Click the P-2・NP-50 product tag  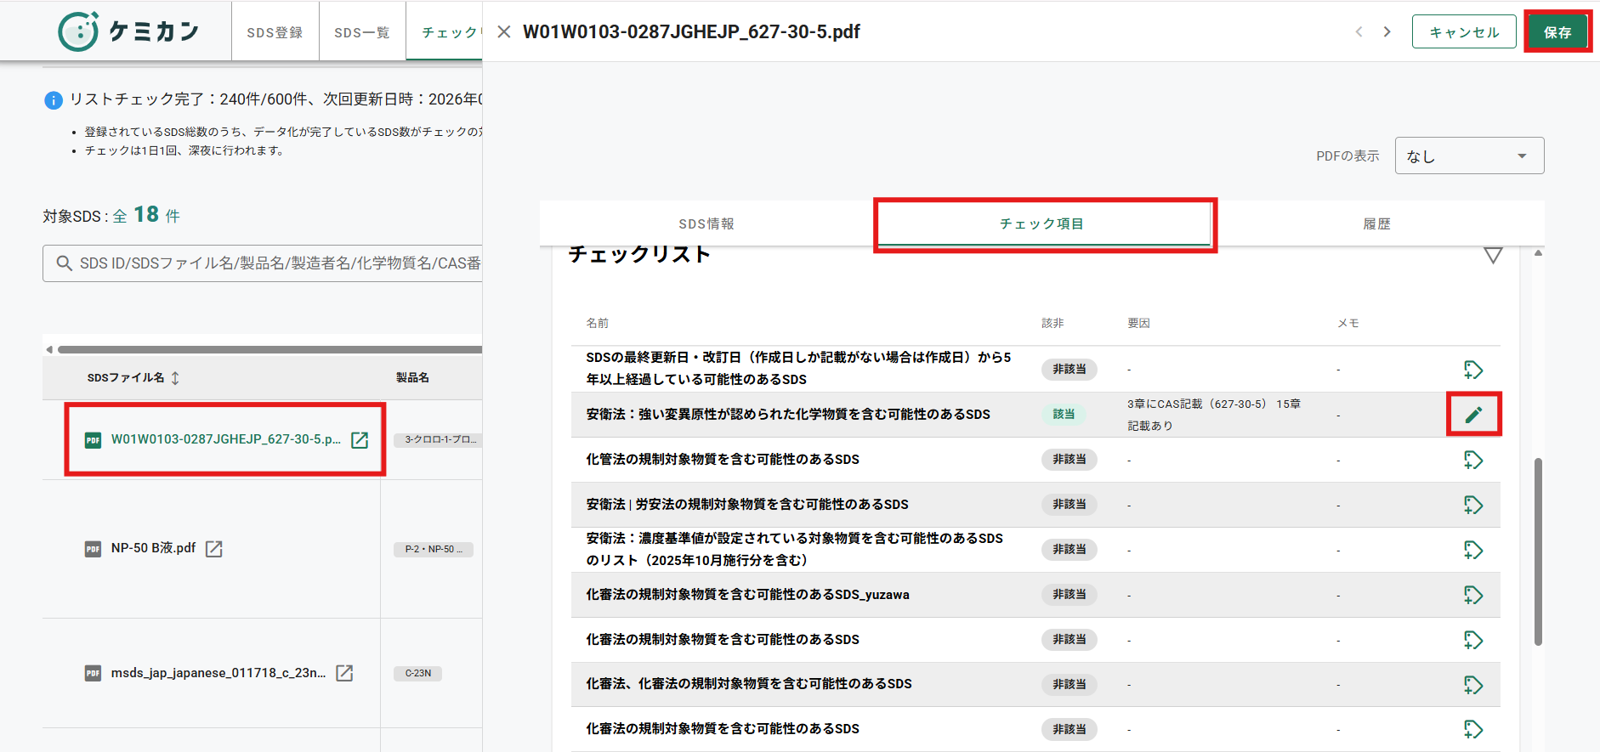click(434, 549)
